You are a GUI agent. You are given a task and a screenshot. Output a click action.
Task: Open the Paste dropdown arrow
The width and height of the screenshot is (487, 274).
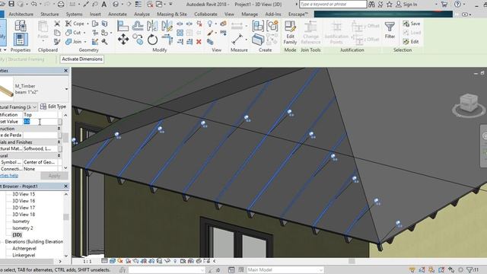43,41
